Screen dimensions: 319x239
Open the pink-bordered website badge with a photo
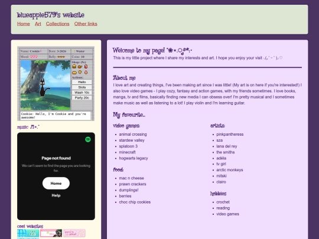[51, 233]
